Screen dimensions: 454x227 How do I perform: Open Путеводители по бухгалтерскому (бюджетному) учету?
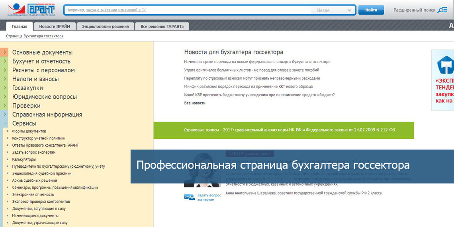point(59,166)
